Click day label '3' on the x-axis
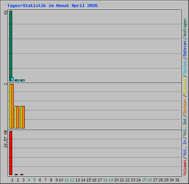The width and height of the screenshot is (189, 184). tap(23, 180)
